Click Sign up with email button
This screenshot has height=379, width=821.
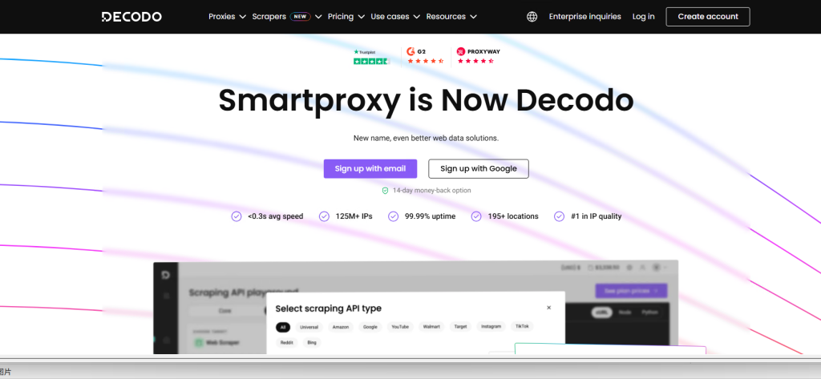coord(370,168)
